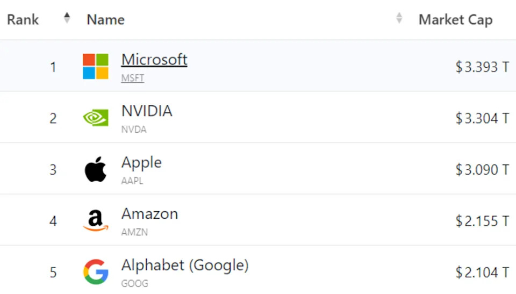Open the Amazon company name
This screenshot has height=294, width=516.
[x=150, y=214]
